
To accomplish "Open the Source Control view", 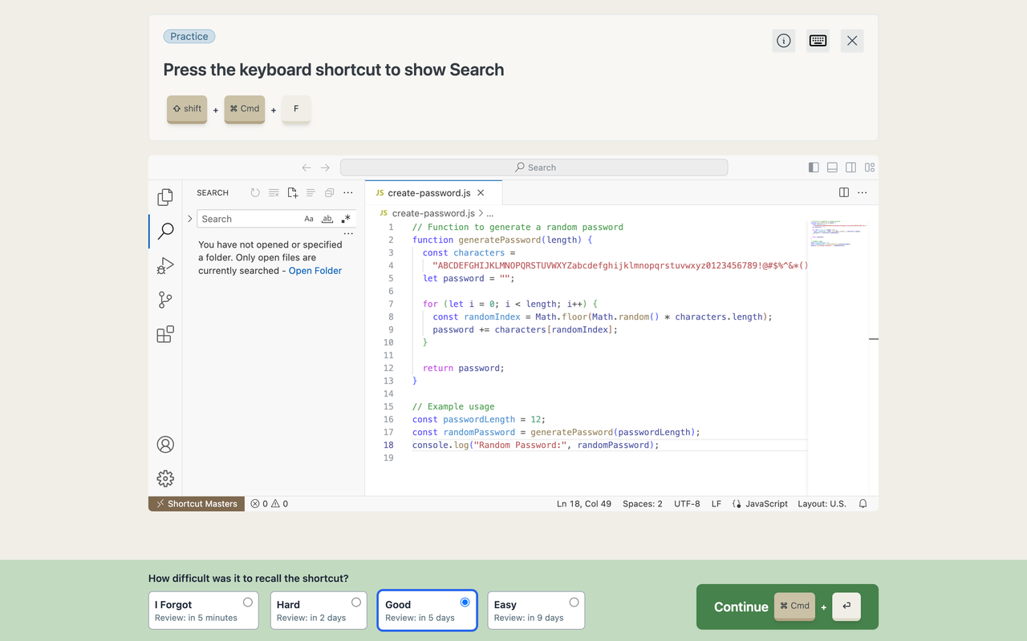I will coord(165,300).
